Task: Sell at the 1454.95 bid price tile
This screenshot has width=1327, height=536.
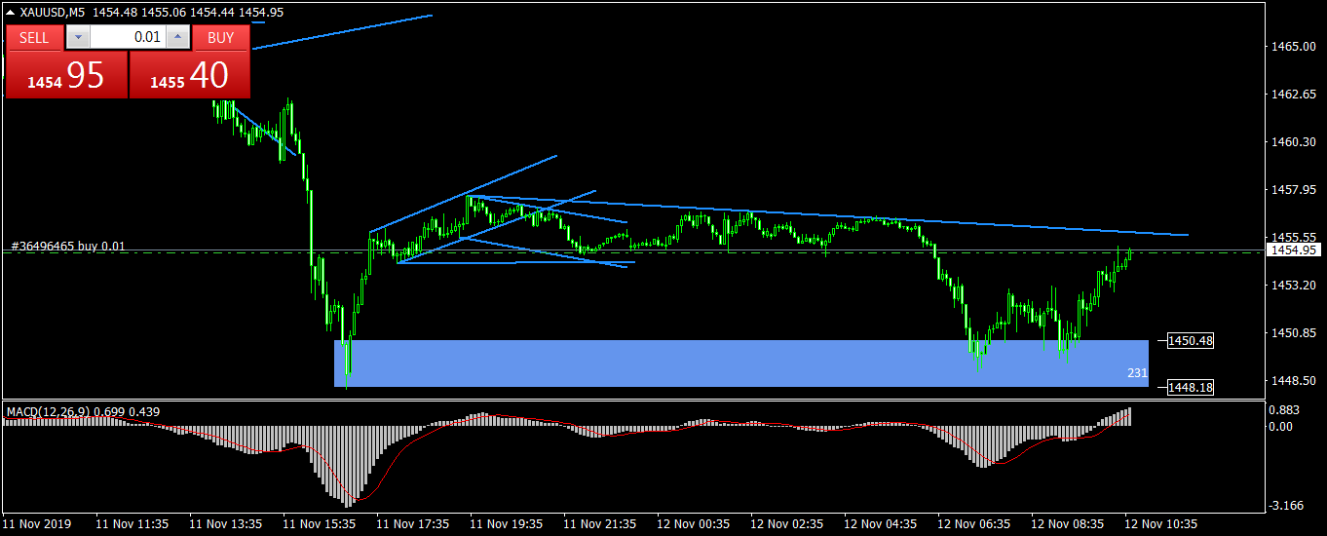Action: [x=66, y=75]
